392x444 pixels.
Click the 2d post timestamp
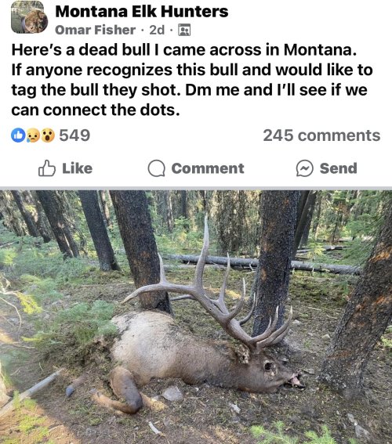point(157,30)
